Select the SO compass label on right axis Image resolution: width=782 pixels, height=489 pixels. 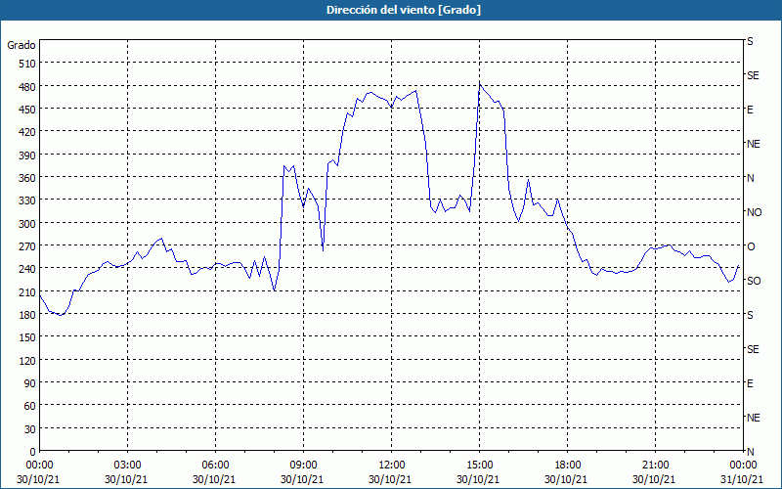click(x=754, y=281)
